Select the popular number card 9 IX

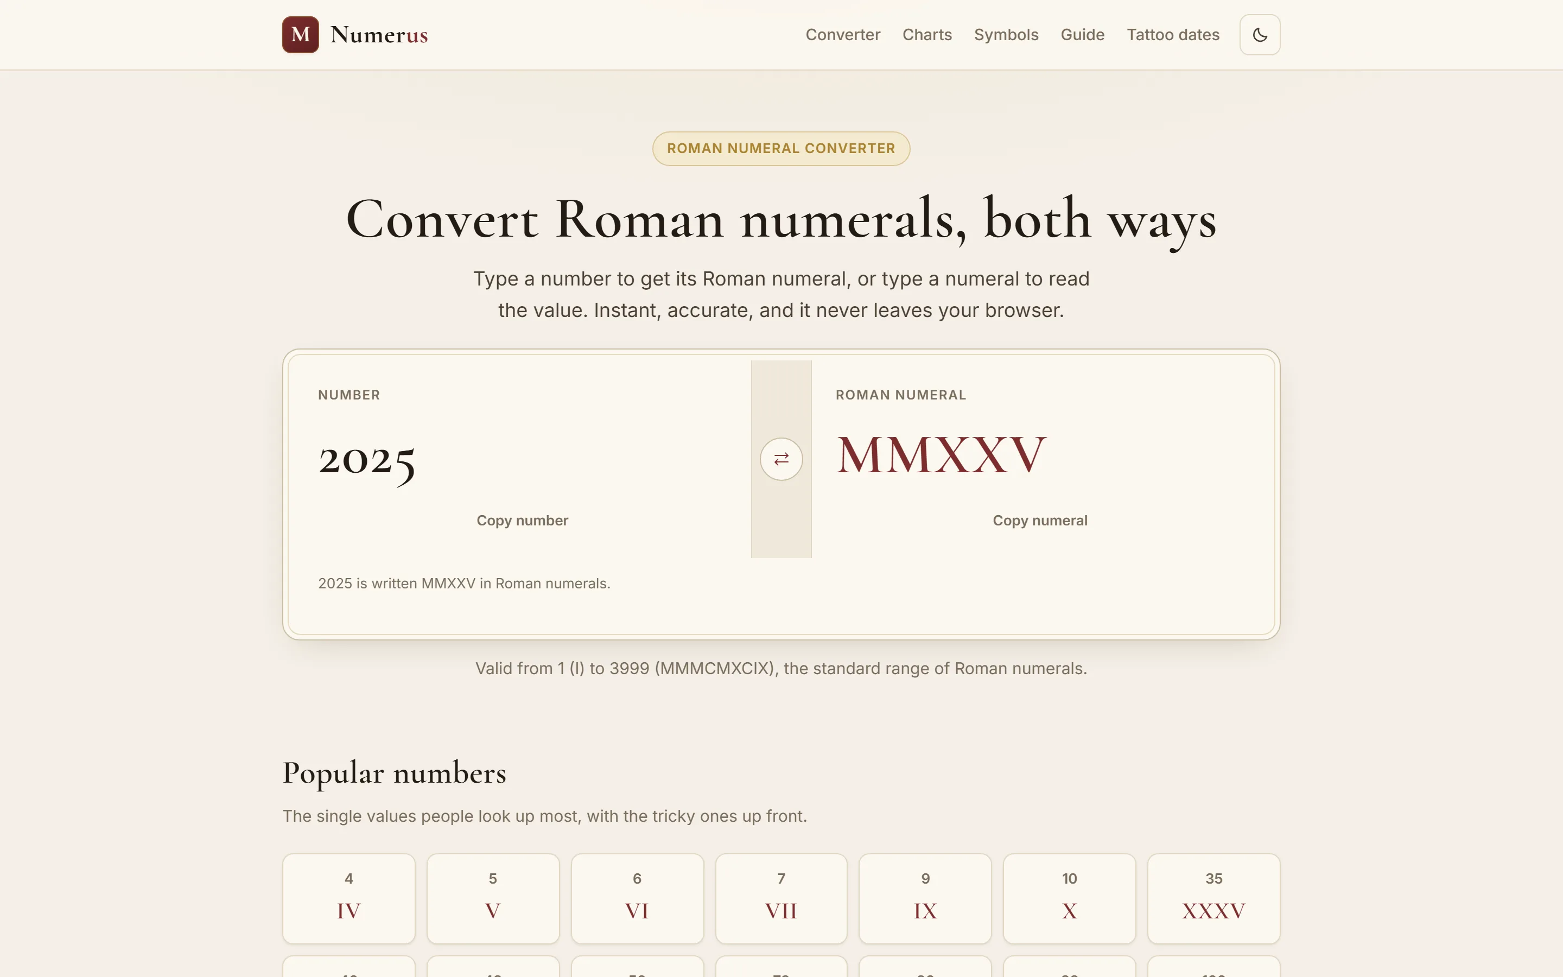pos(925,898)
